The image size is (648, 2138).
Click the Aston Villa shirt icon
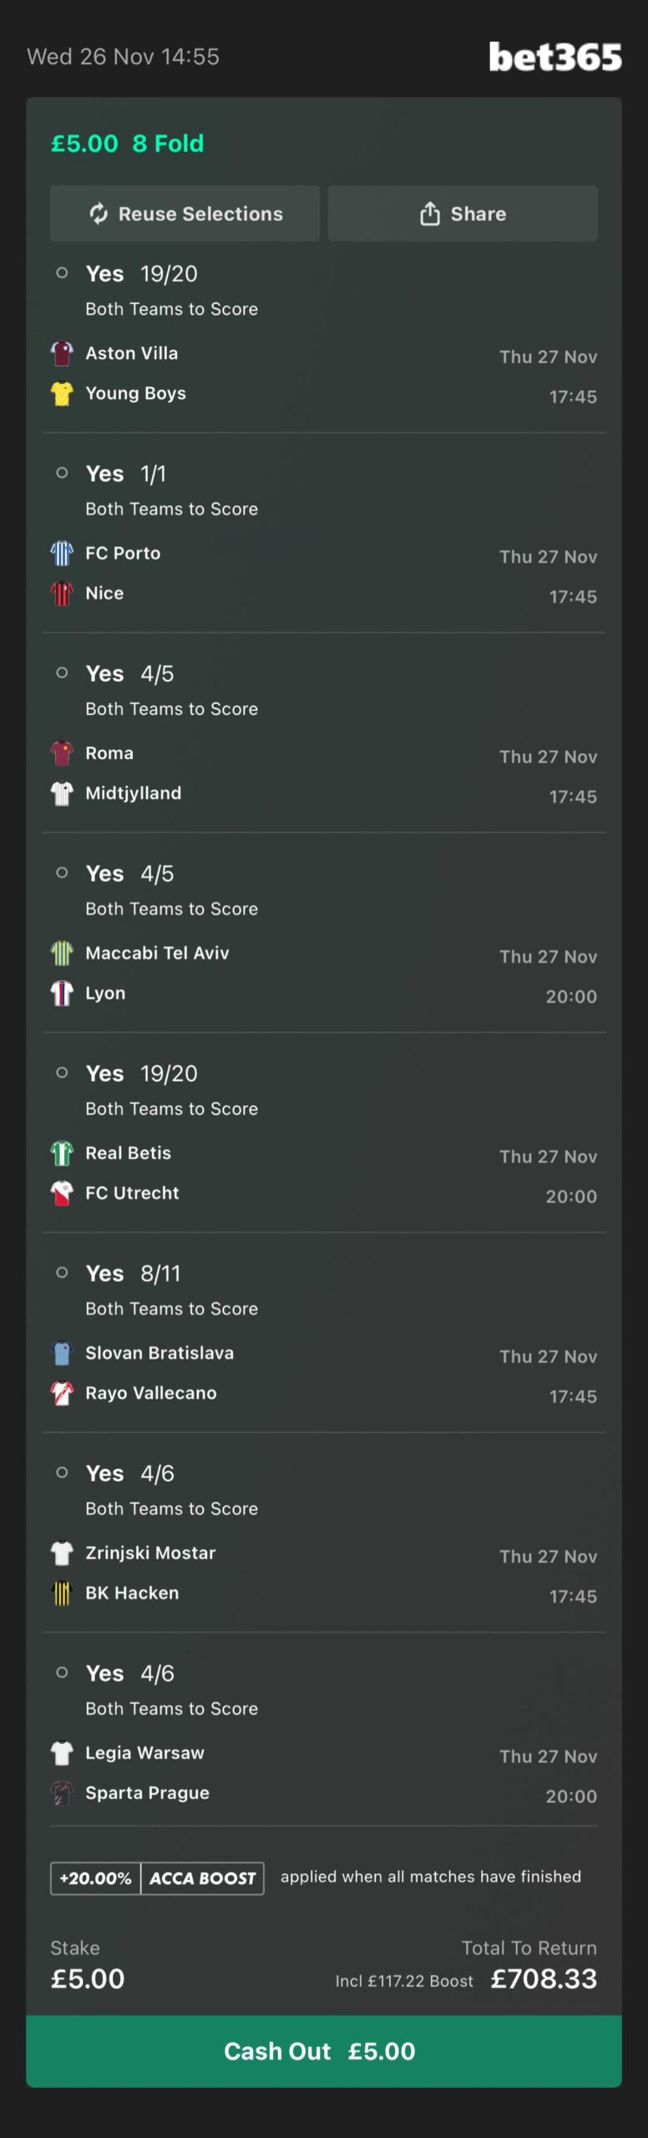pyautogui.click(x=62, y=353)
